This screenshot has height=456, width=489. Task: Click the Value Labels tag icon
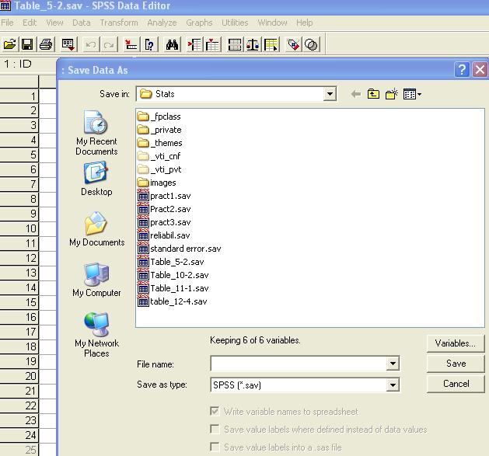point(293,45)
